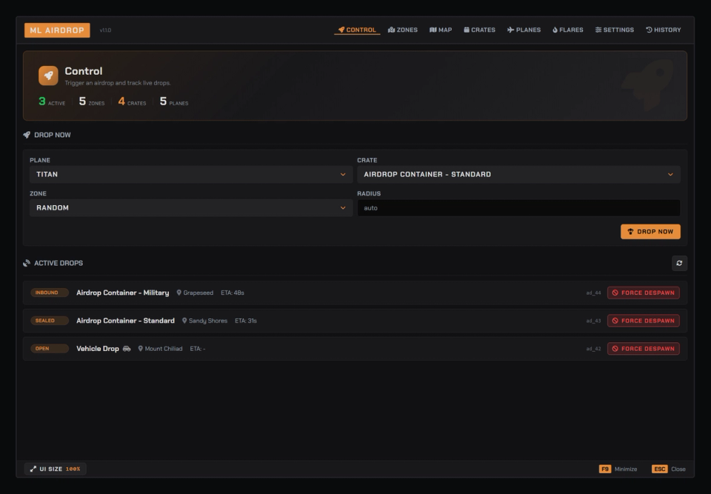Click the 5 Planes stat
The image size is (711, 494).
pos(173,101)
